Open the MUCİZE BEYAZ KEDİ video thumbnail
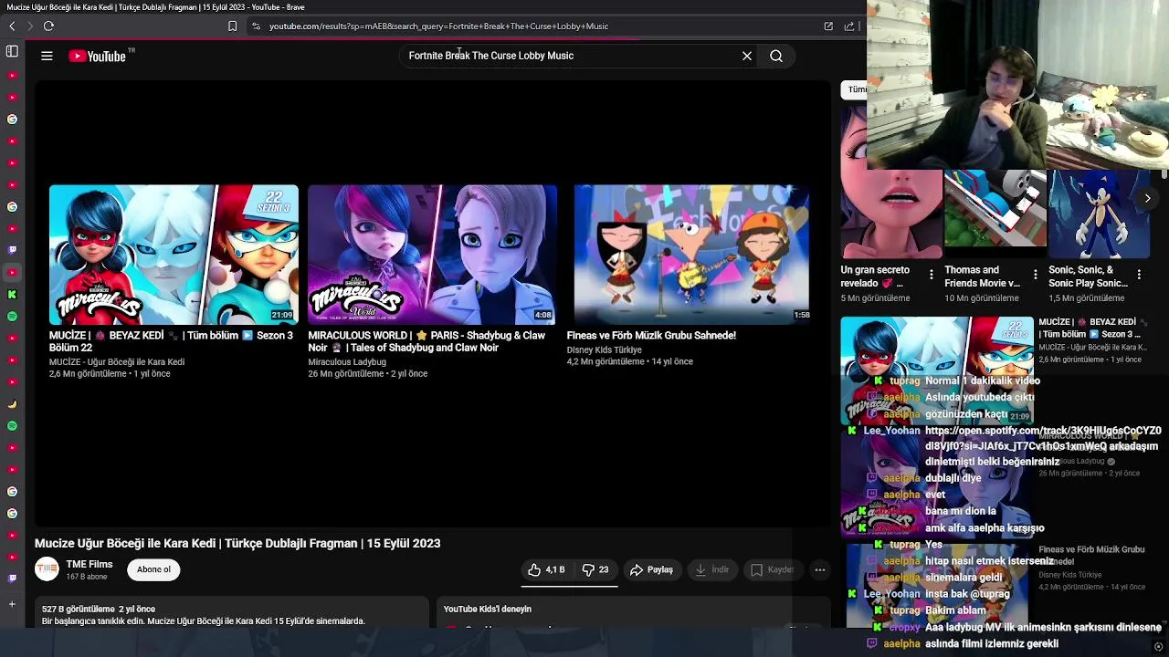The width and height of the screenshot is (1169, 657). [174, 255]
